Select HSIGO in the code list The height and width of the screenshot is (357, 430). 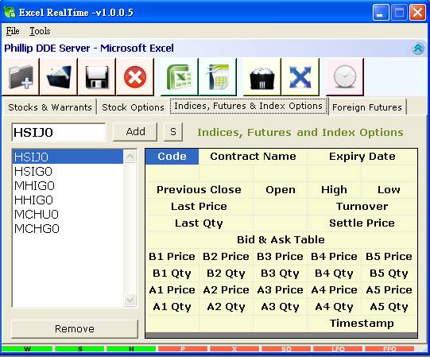(68, 172)
